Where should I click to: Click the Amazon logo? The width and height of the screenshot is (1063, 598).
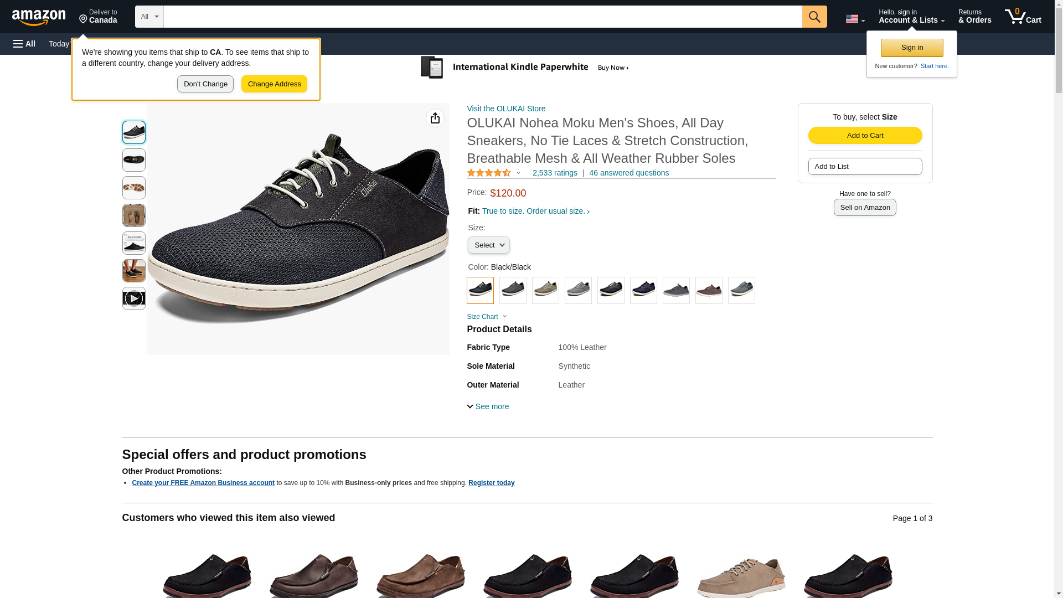coord(39,18)
